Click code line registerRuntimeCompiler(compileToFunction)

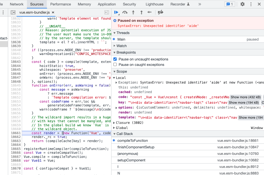point(66,149)
